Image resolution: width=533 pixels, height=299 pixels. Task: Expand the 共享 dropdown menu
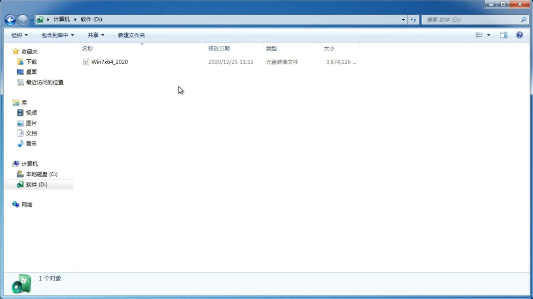click(96, 35)
